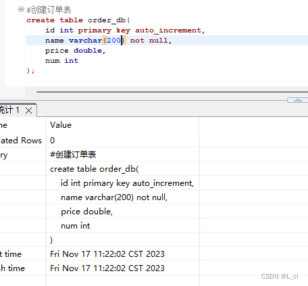Place cursor on comment line #创建订单表

click(49, 10)
